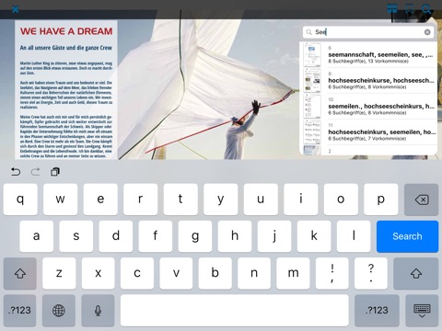Screen dimensions: 442x331
Task: Open the page overview grid icon
Action: point(392,9)
